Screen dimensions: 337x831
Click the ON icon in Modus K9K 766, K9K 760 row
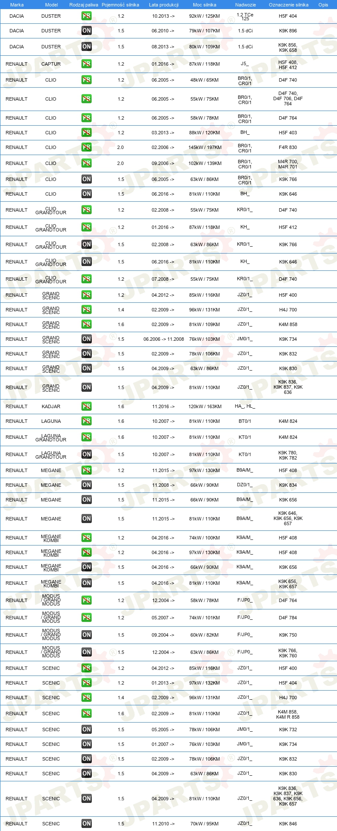[x=87, y=652]
